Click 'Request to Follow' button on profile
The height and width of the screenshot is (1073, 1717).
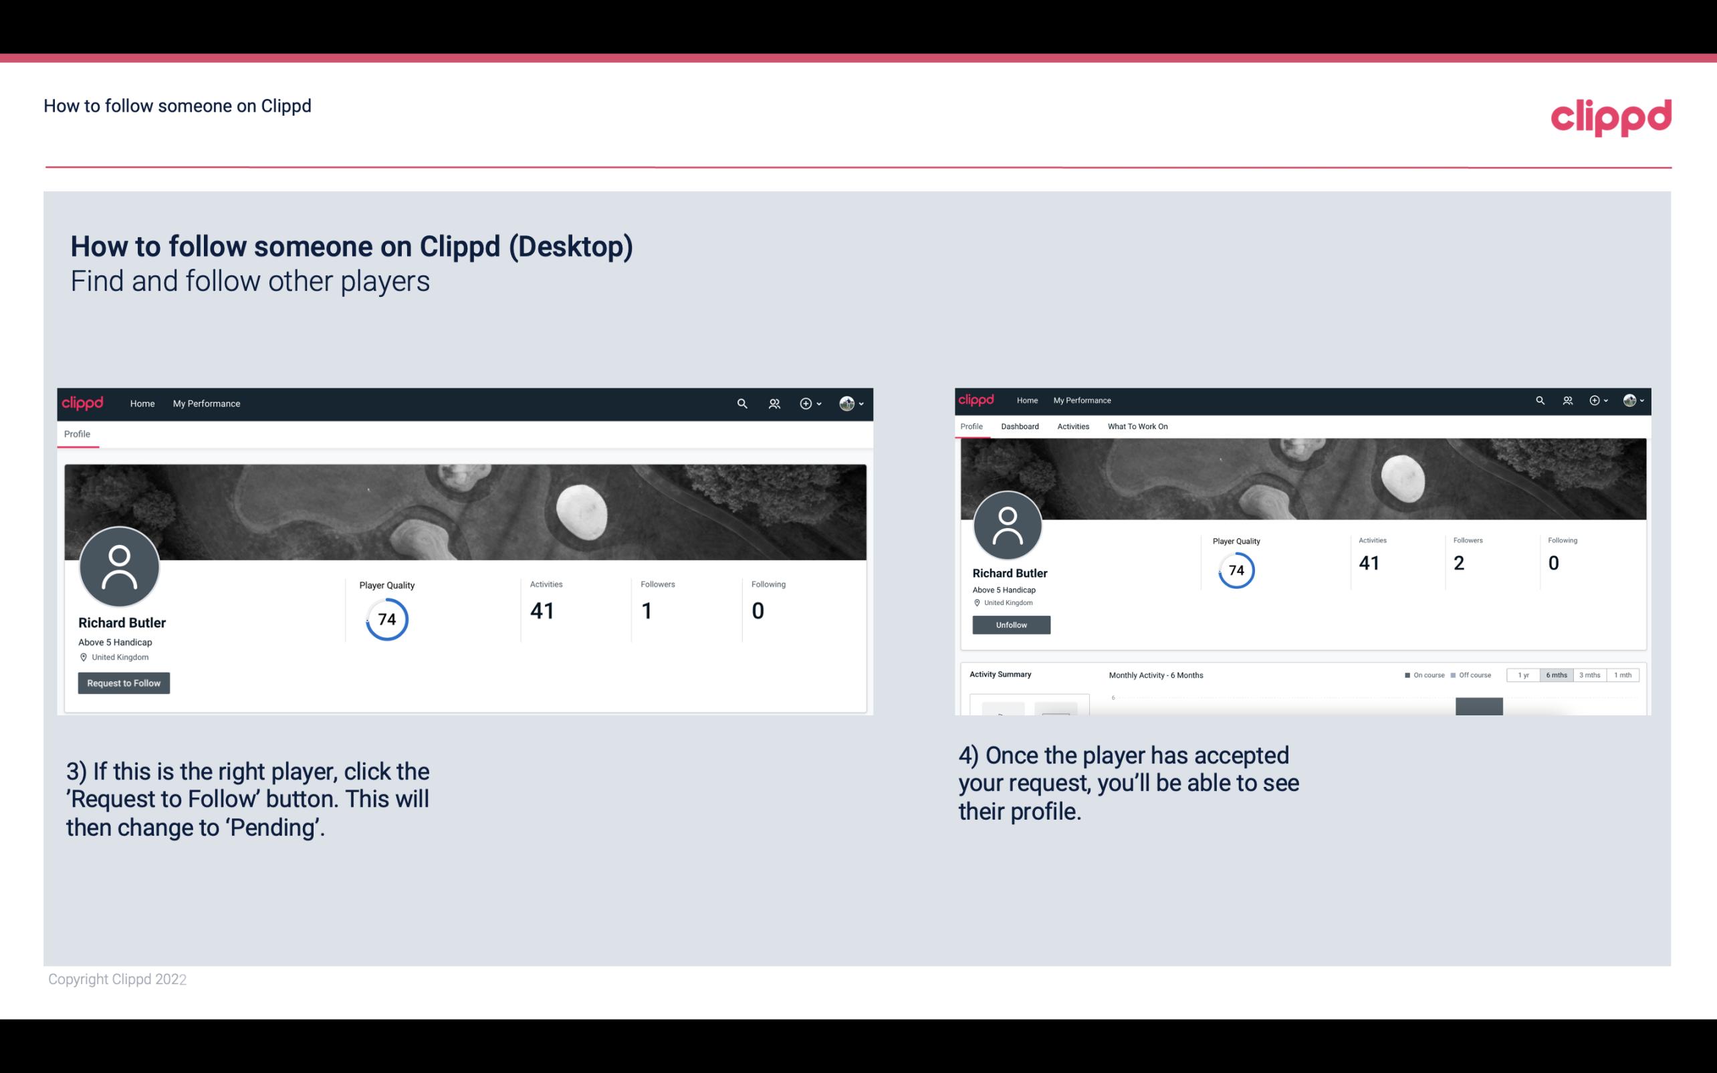[x=124, y=683]
